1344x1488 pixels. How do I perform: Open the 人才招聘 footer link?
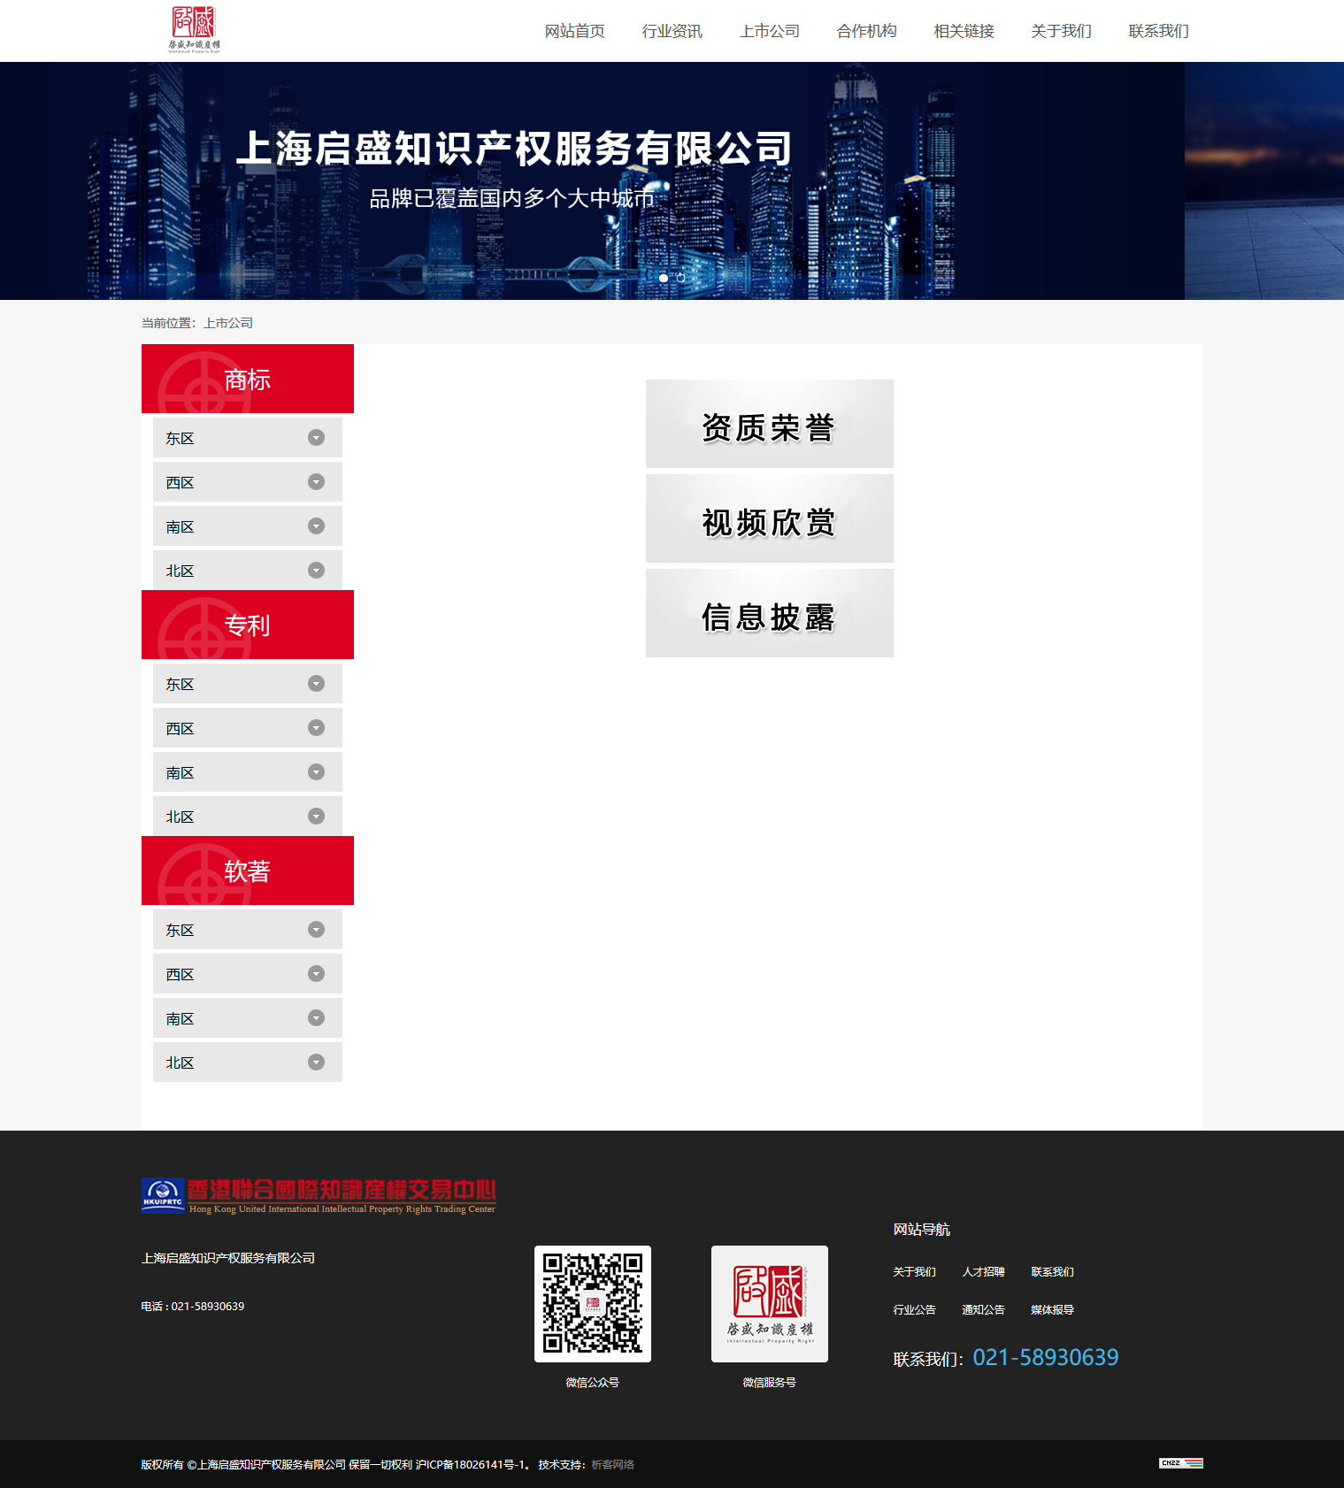pyautogui.click(x=983, y=1272)
